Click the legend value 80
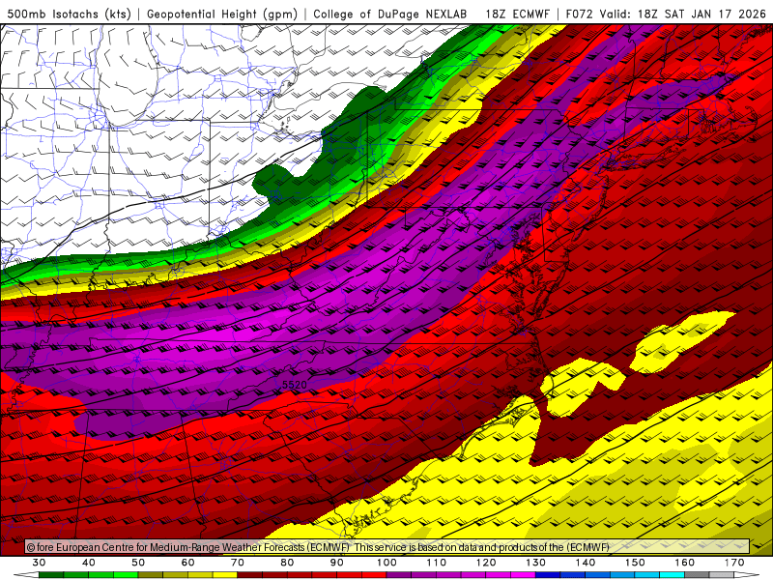Image resolution: width=773 pixels, height=580 pixels. point(287,563)
